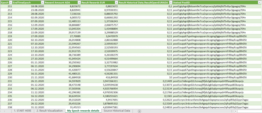Click the horizontal scrollbar left arrow
Image resolution: width=262 pixels, height=113 pixels.
[236, 111]
